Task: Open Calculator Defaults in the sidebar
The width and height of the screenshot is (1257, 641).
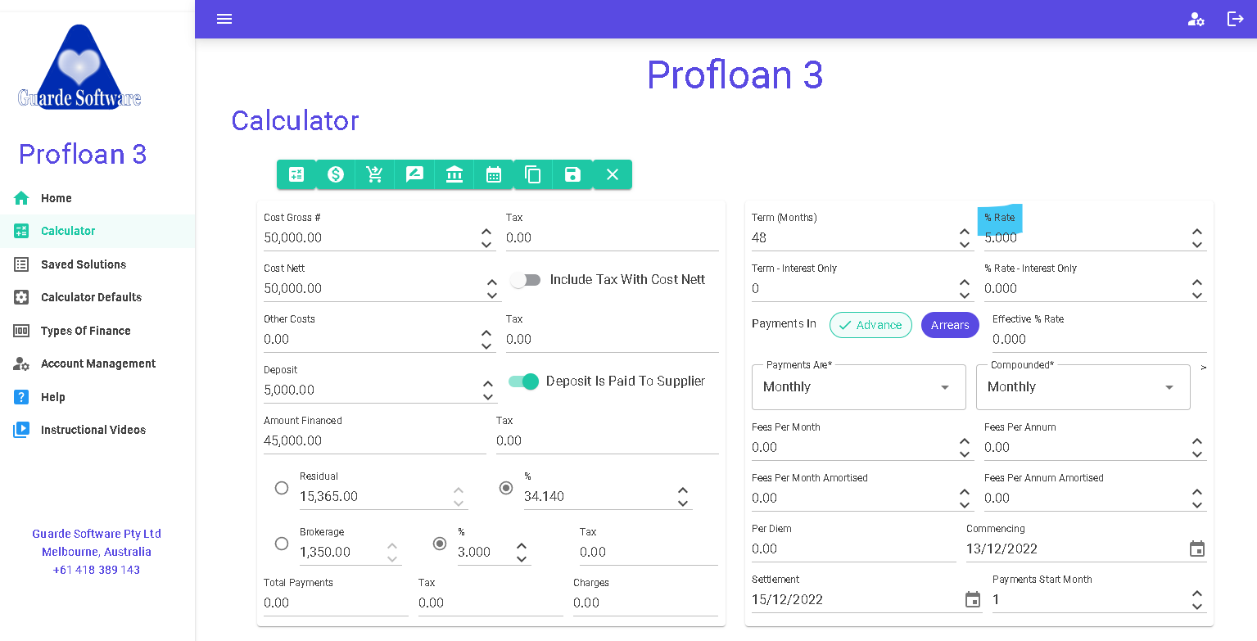Action: point(97,297)
